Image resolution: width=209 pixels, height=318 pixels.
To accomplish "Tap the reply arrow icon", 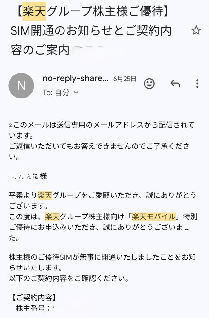I will tap(175, 84).
